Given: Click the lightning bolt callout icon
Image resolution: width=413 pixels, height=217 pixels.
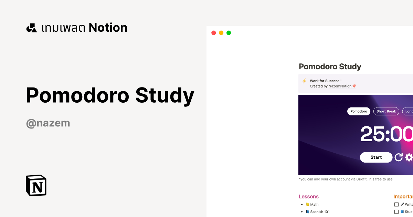Looking at the screenshot, I should click(304, 81).
